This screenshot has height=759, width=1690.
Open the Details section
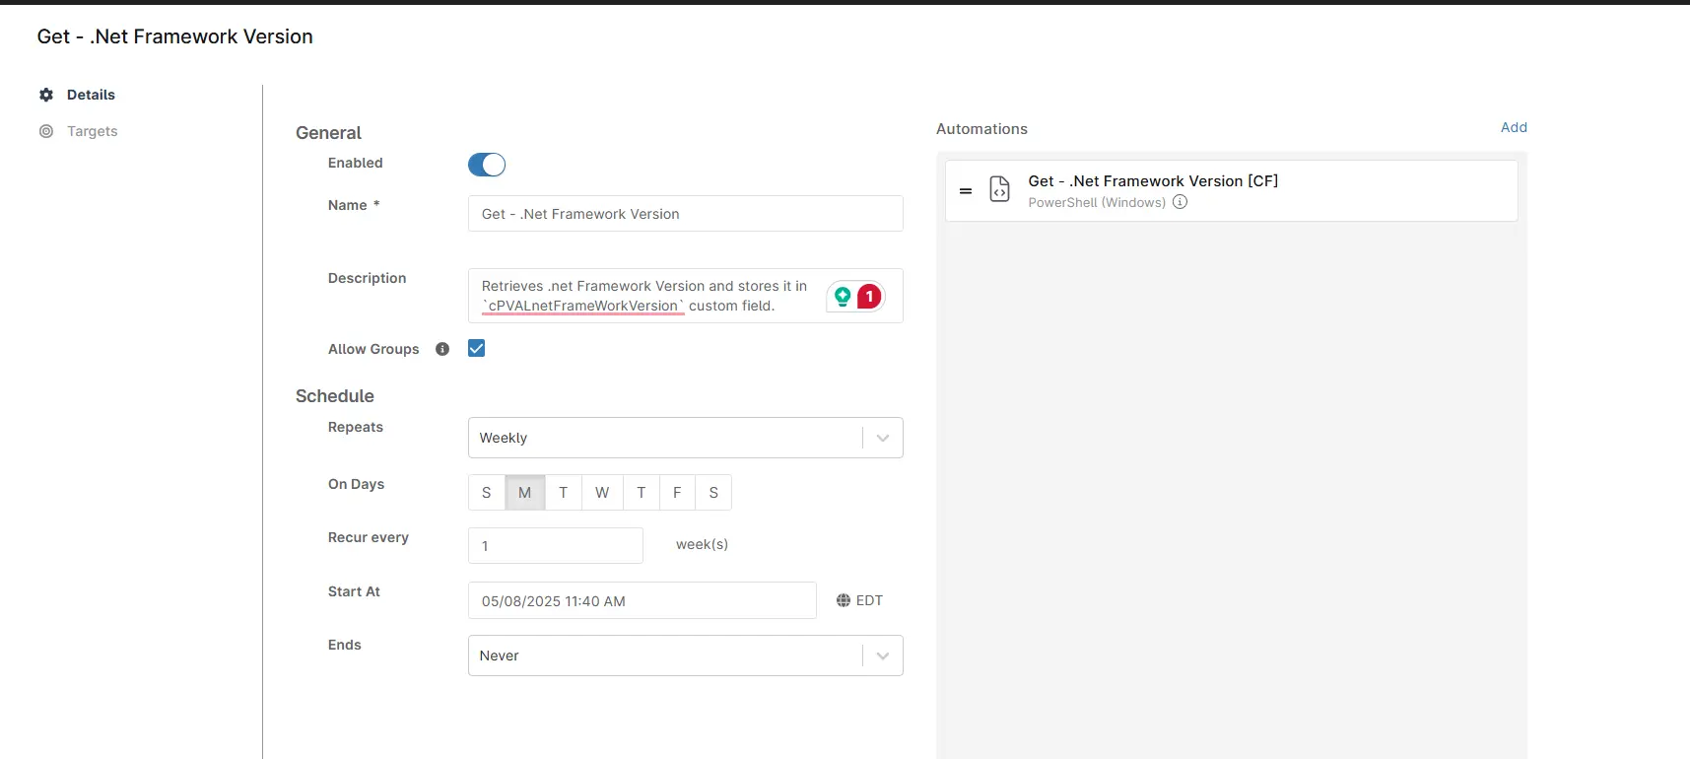[x=91, y=95]
